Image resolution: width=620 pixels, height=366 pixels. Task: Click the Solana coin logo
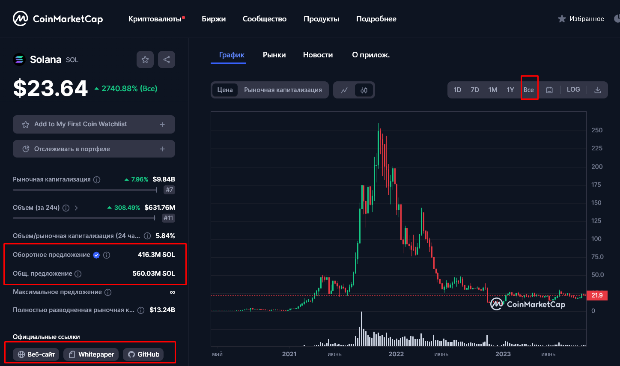(19, 60)
